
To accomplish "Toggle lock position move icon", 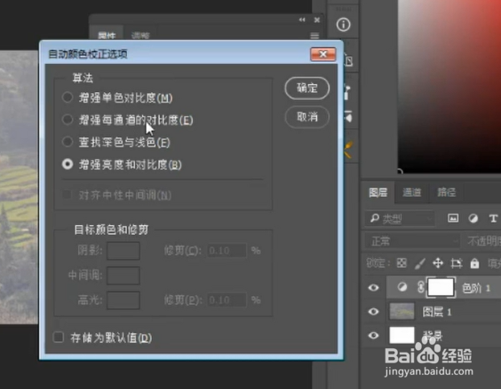I will [438, 263].
